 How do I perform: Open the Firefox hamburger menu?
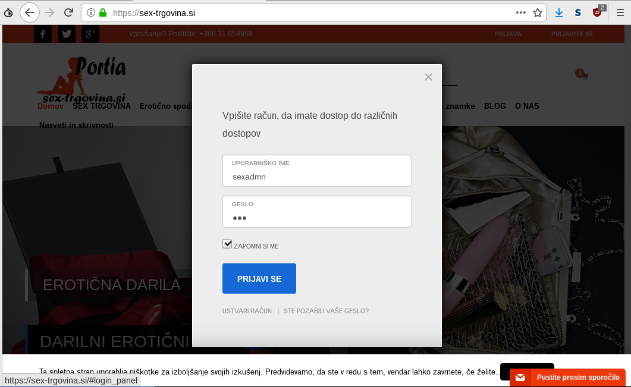pyautogui.click(x=620, y=12)
